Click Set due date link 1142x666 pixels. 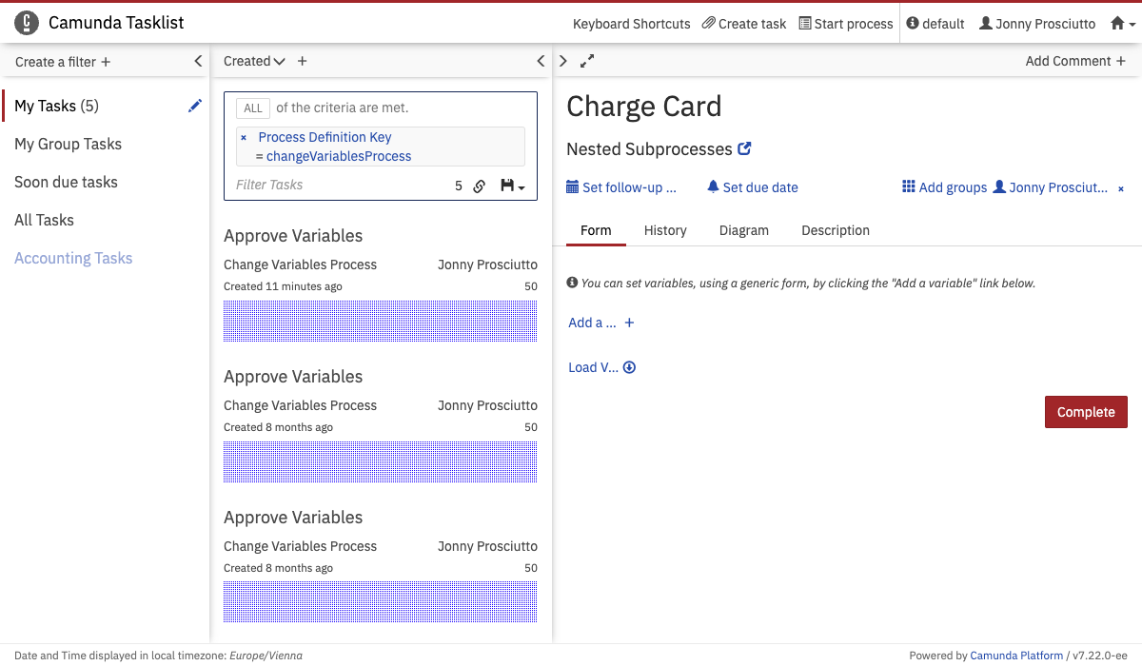click(x=753, y=187)
